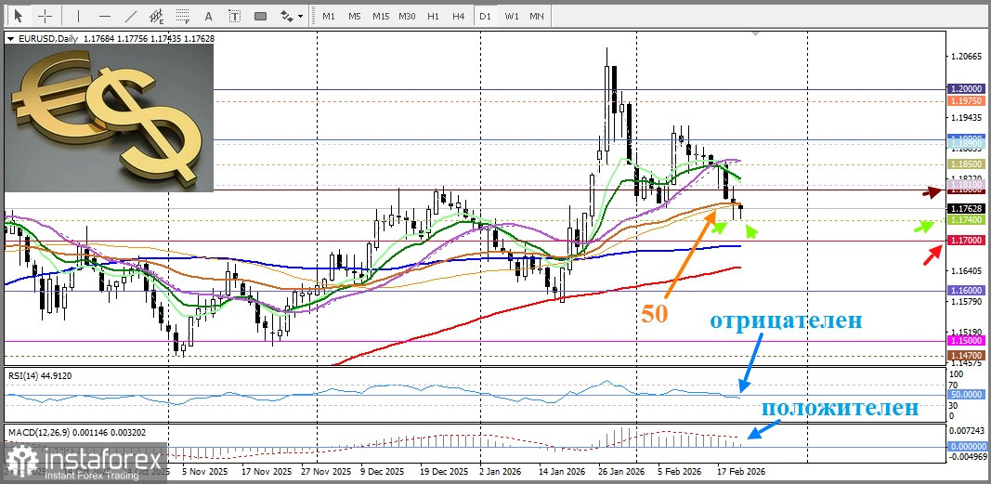The width and height of the screenshot is (991, 484).
Task: Select the D1 daily timeframe
Action: (485, 16)
